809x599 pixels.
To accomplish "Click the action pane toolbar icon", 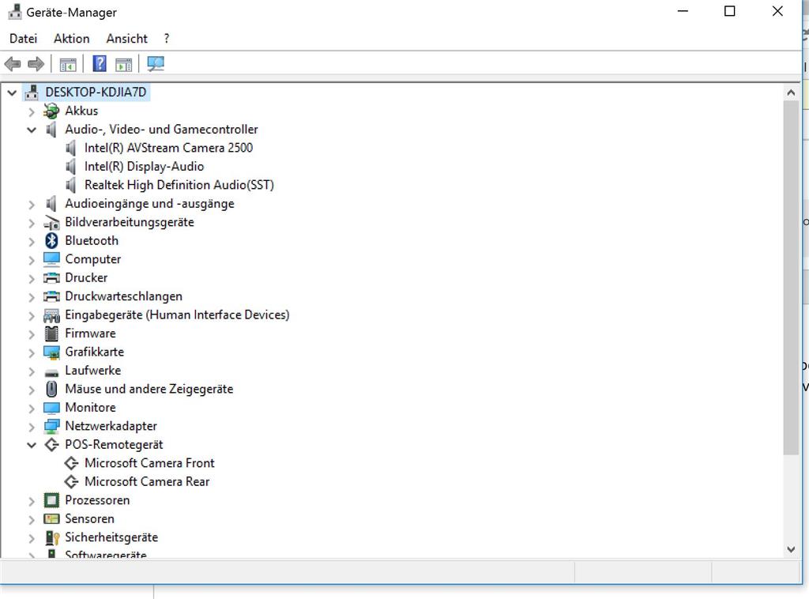I will 123,65.
